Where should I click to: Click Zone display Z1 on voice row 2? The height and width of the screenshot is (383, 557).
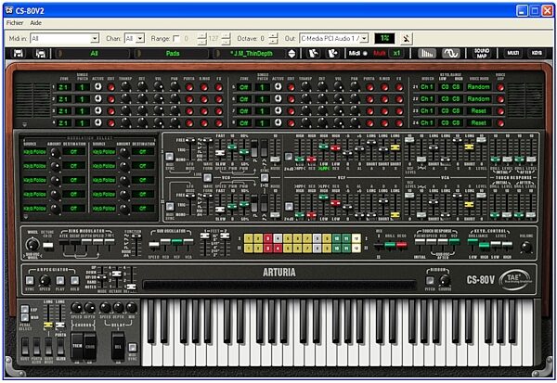pos(63,99)
